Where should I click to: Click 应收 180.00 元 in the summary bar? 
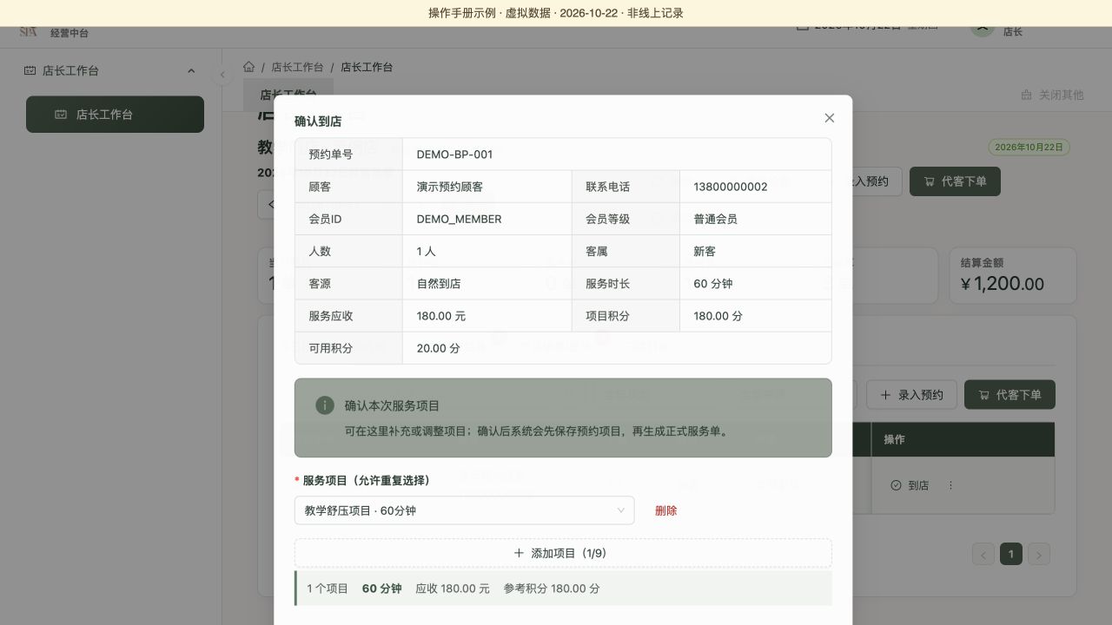tap(453, 589)
